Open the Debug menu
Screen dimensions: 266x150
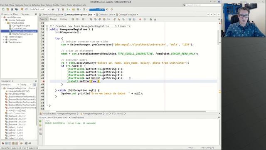[x=49, y=5]
